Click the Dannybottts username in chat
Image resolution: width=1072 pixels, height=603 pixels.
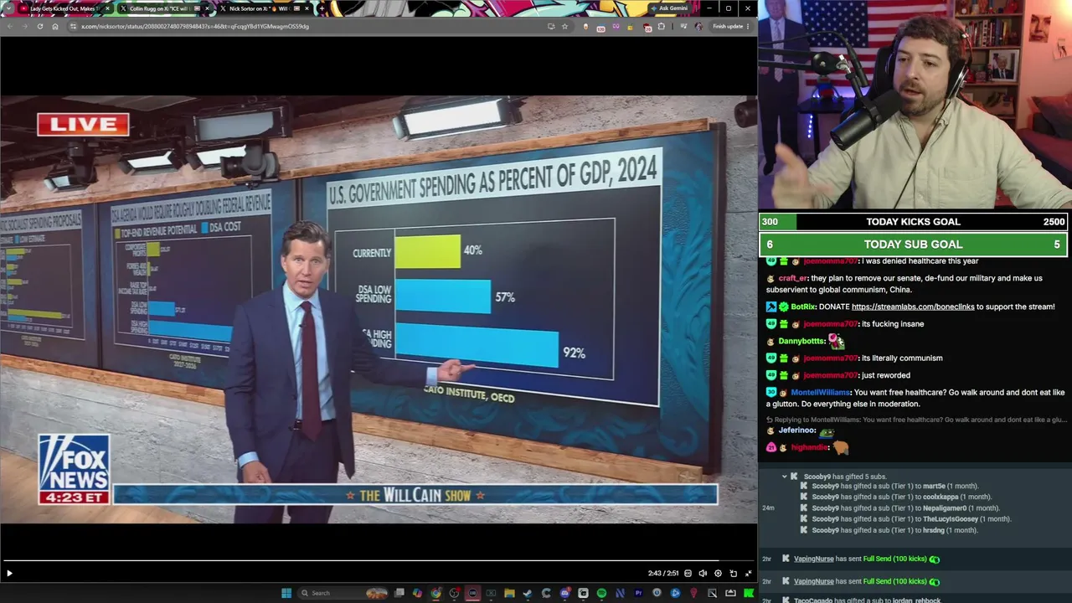pos(801,341)
